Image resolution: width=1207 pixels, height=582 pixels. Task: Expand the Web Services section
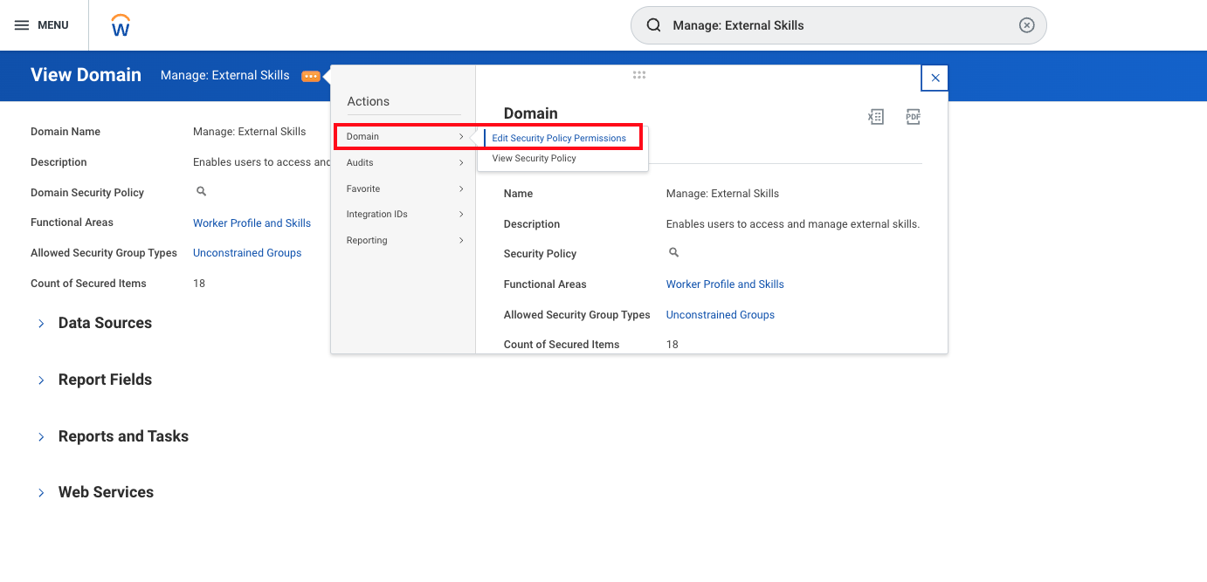41,493
